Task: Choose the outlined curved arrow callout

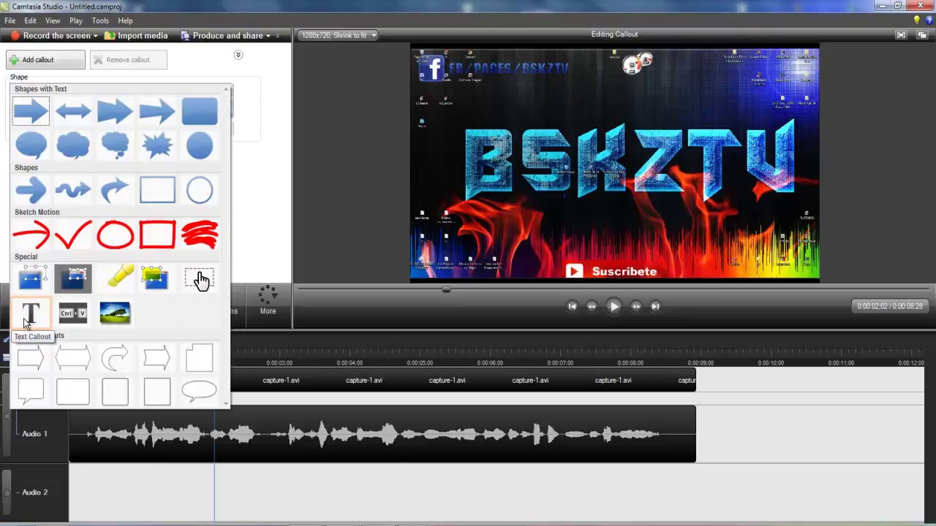Action: (115, 358)
